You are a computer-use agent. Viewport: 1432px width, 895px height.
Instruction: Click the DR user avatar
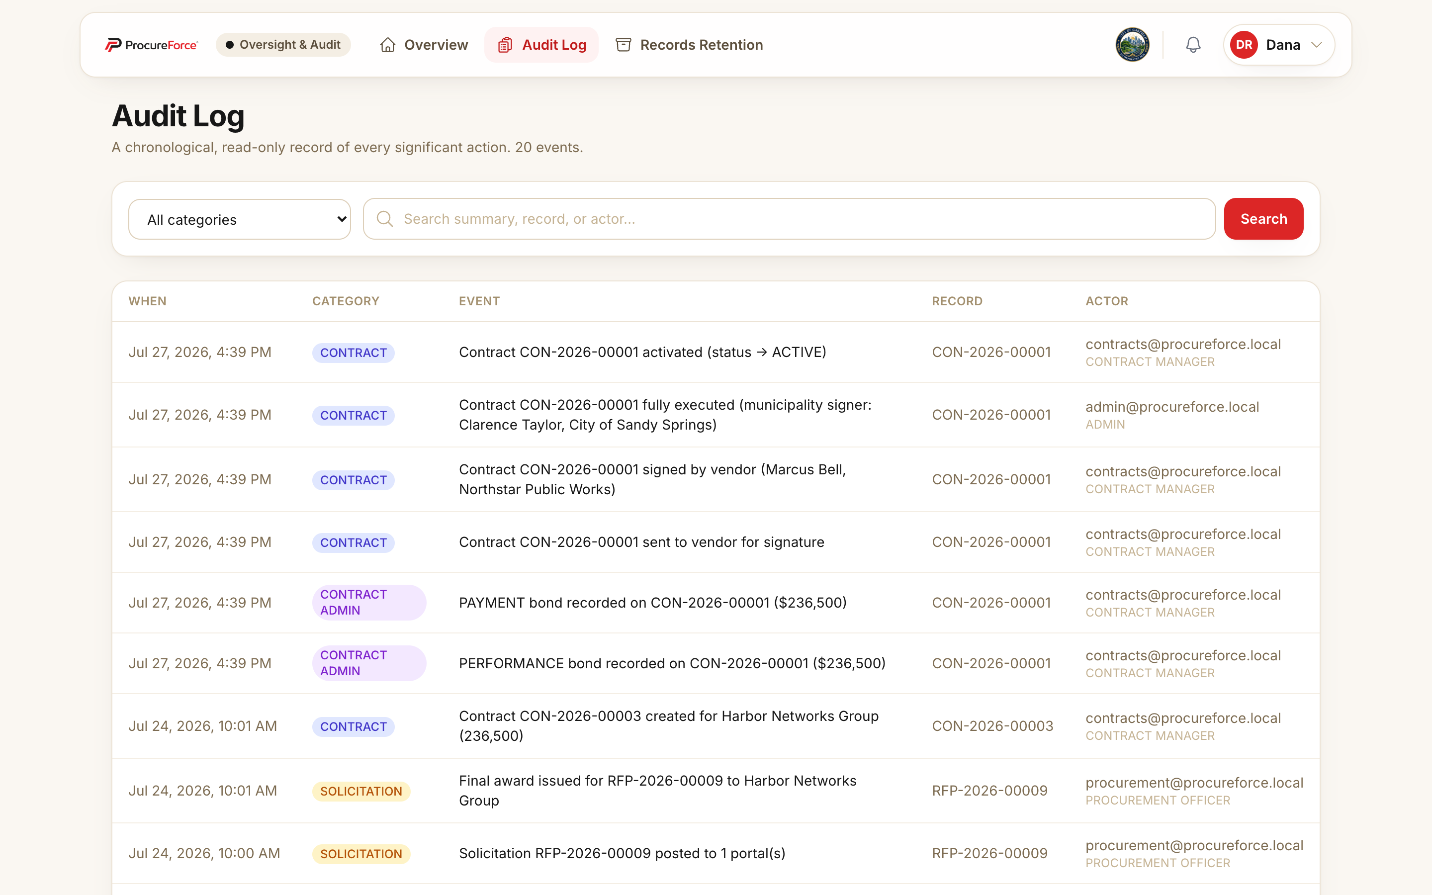pos(1243,45)
